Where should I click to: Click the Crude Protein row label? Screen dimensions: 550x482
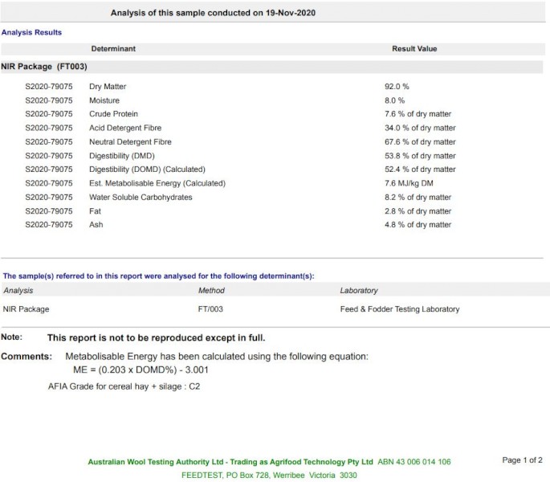pyautogui.click(x=114, y=114)
